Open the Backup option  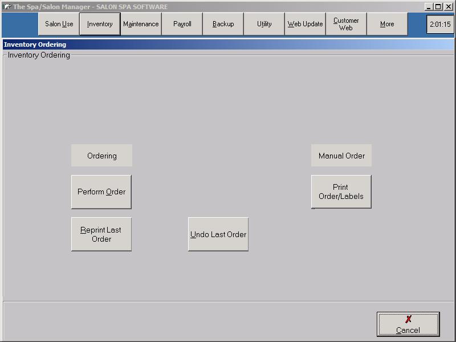223,24
